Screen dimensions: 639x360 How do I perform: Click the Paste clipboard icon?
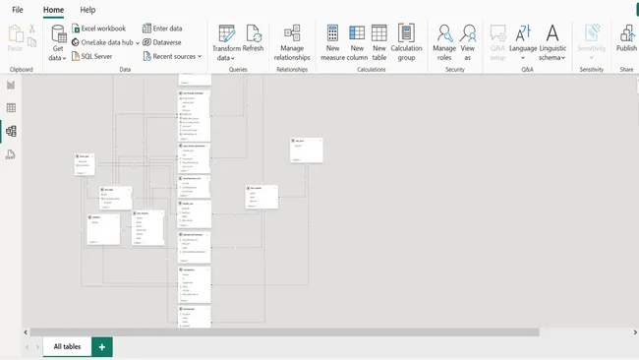(x=15, y=34)
